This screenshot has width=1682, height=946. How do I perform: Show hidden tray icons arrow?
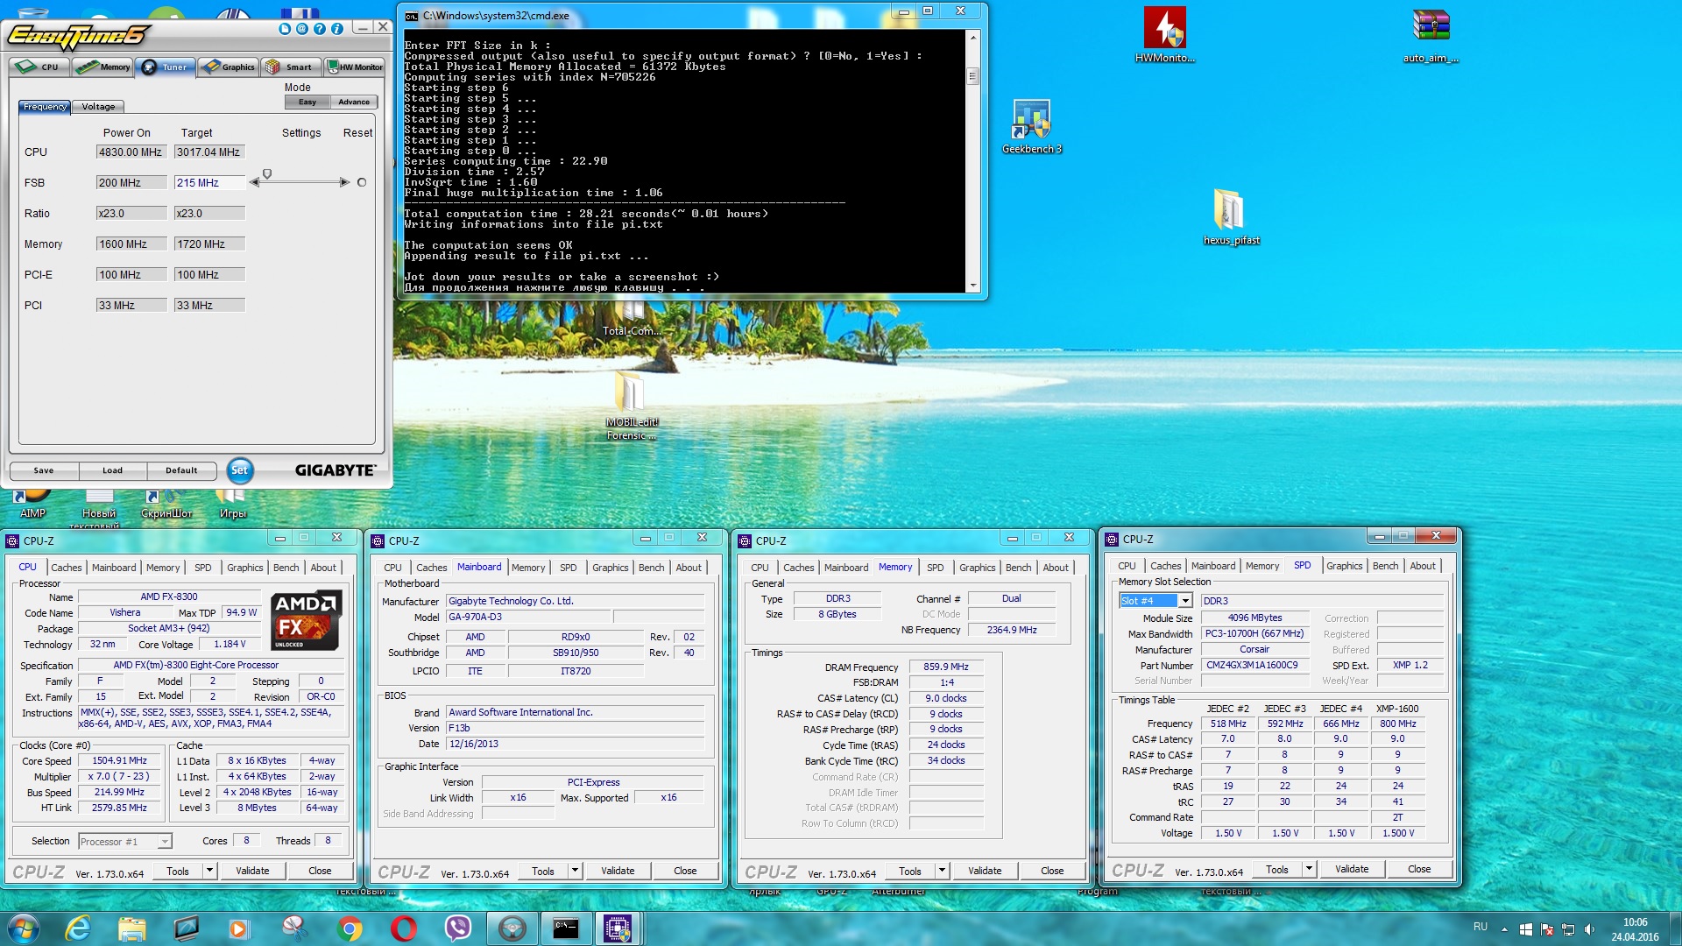(x=1504, y=929)
